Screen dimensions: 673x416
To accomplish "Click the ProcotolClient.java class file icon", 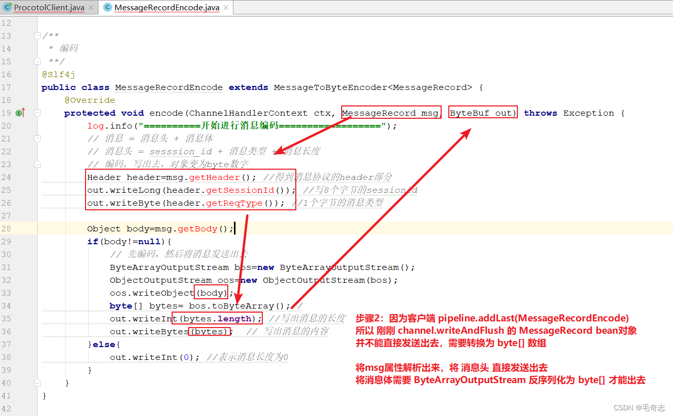I will click(7, 7).
